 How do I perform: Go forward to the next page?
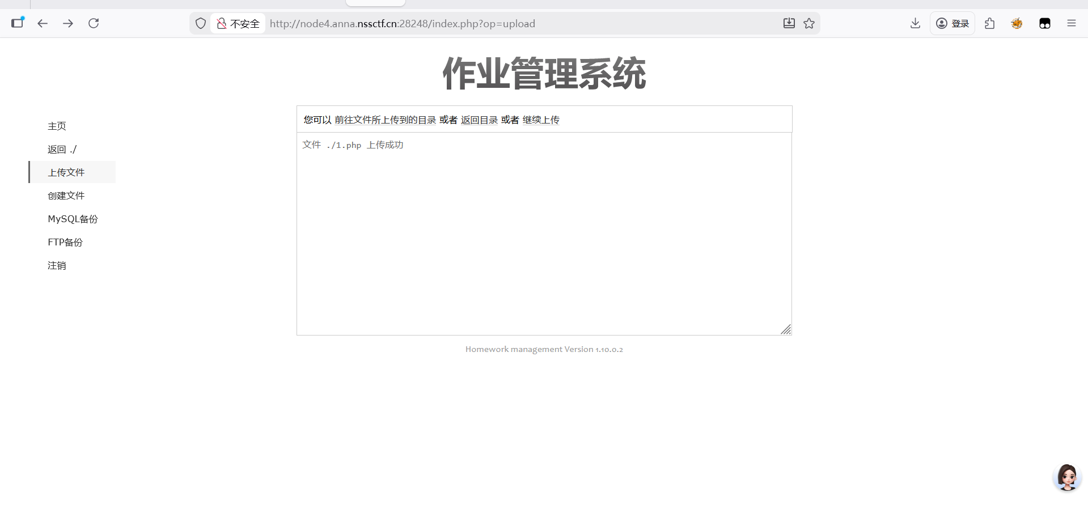point(68,23)
